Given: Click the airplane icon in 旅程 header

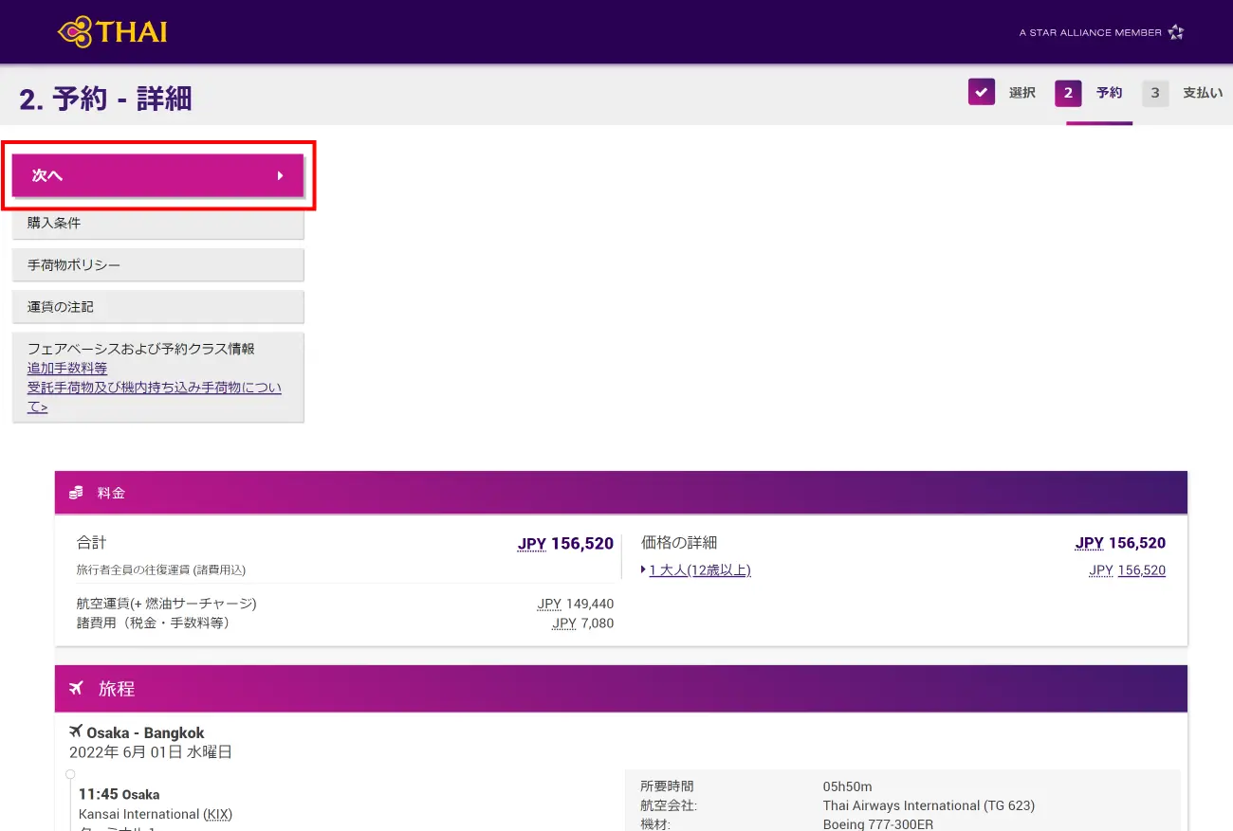Looking at the screenshot, I should (77, 688).
